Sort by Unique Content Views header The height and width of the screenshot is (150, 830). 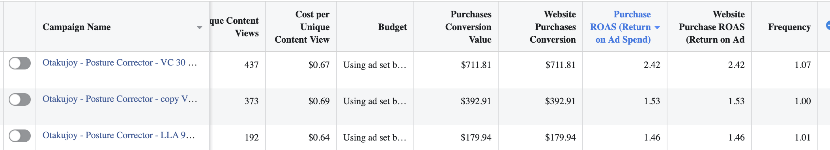point(234,27)
